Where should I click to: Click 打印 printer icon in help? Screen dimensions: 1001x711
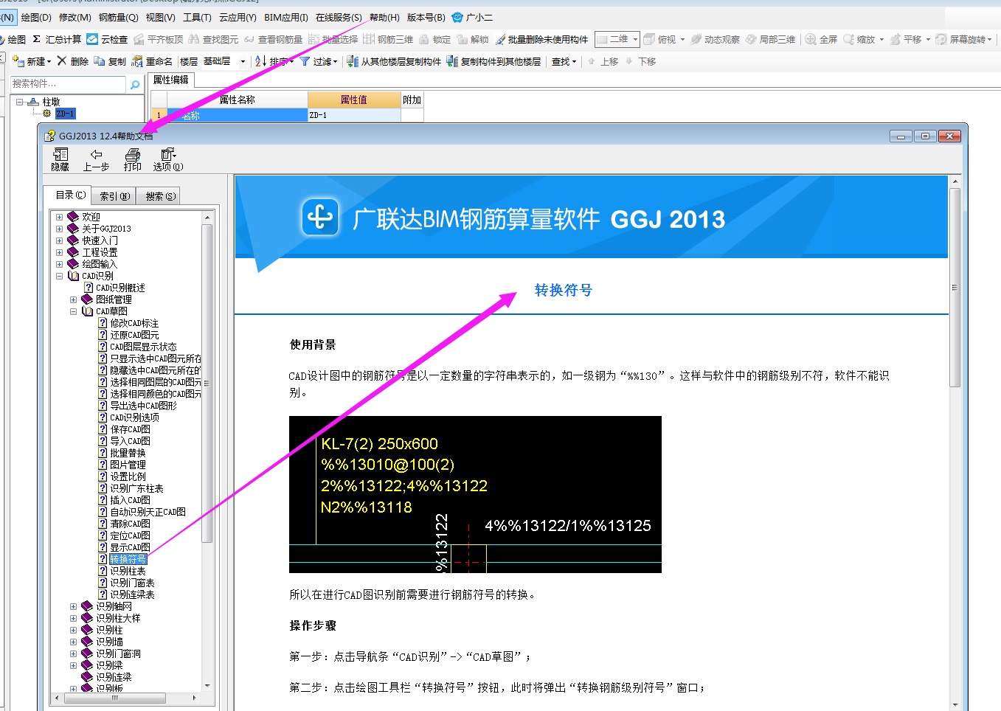[x=133, y=154]
